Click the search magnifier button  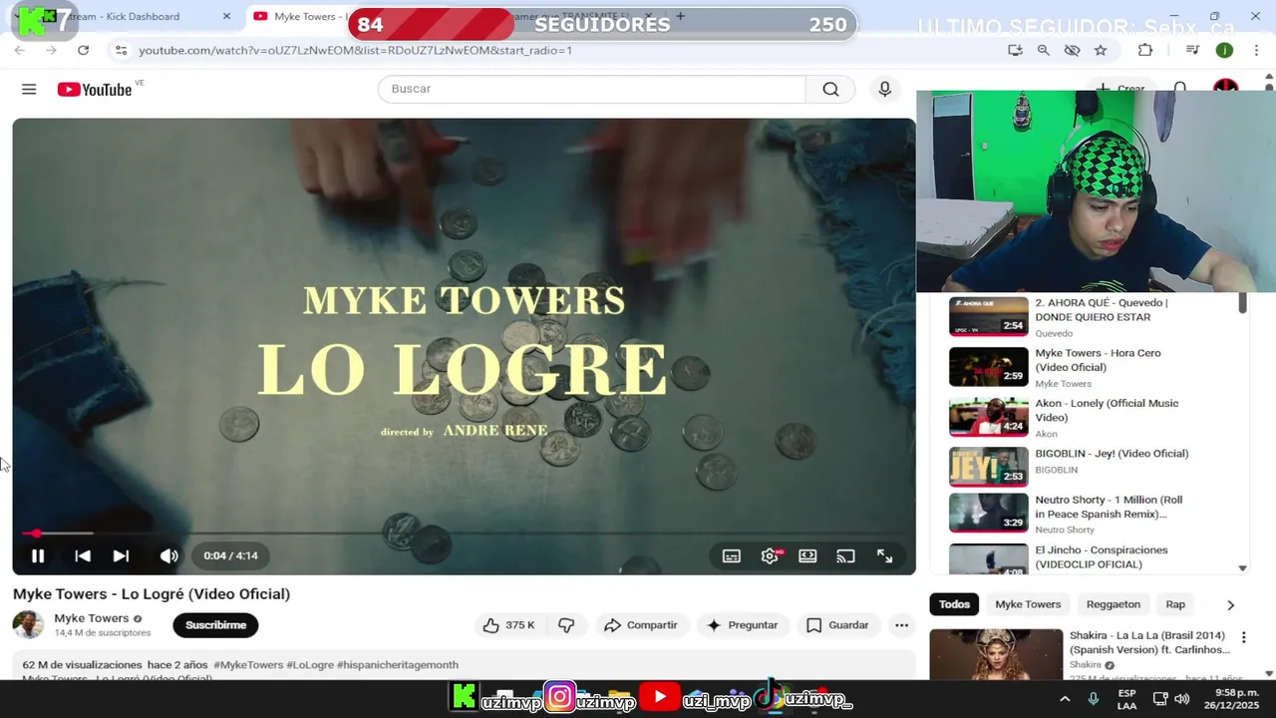point(830,90)
